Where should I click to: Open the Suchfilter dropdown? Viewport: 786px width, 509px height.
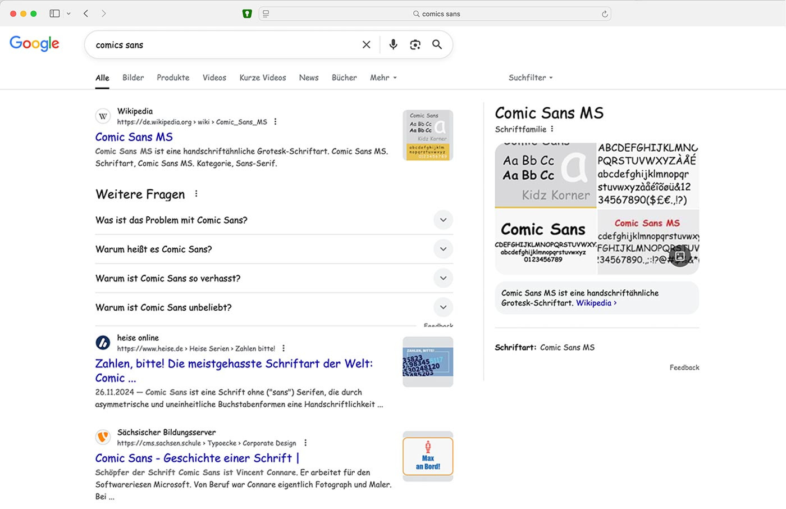point(530,78)
